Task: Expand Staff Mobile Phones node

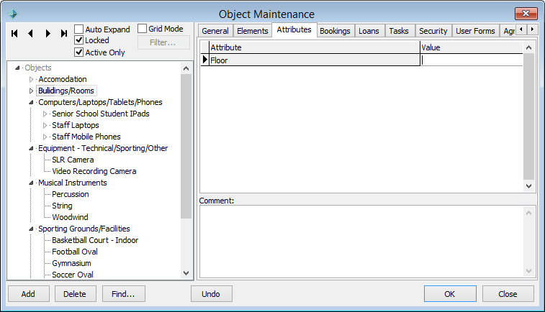Action: [x=45, y=137]
